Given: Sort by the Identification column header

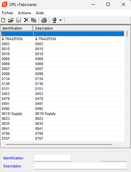Looking at the screenshot, I should click(17, 28).
